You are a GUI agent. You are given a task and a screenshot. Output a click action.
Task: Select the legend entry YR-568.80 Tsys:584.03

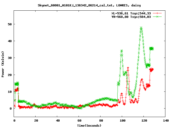tap(131, 17)
